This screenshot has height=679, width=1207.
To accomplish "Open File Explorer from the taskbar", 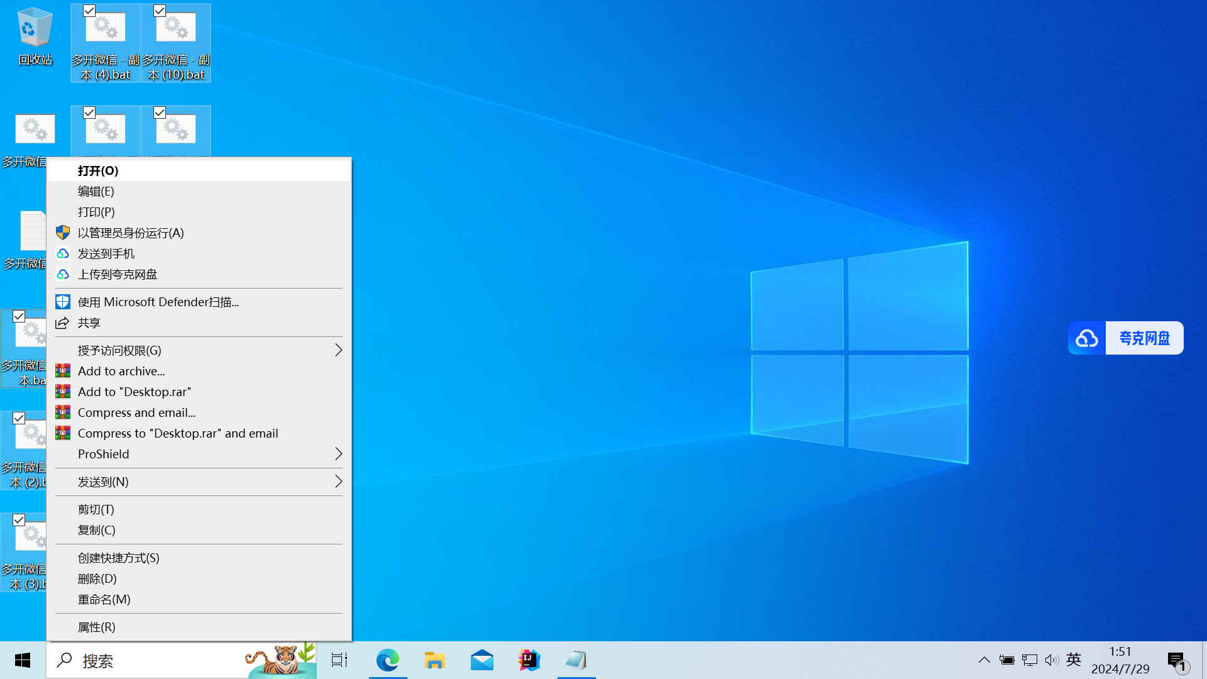I will 434,660.
